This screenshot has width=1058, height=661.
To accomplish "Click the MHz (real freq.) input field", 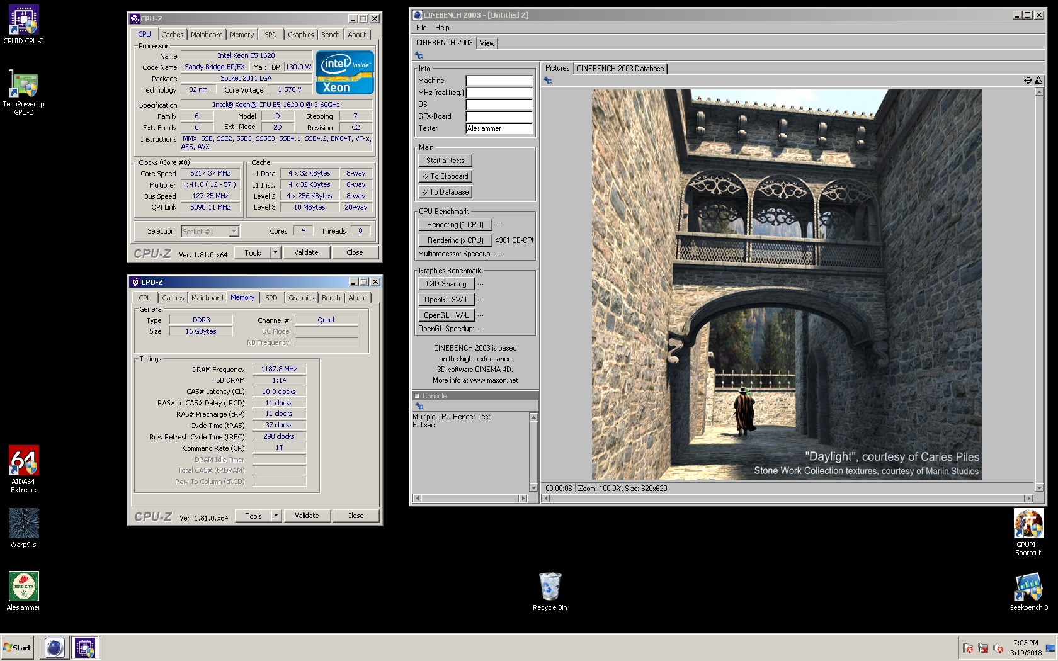I will pos(499,93).
